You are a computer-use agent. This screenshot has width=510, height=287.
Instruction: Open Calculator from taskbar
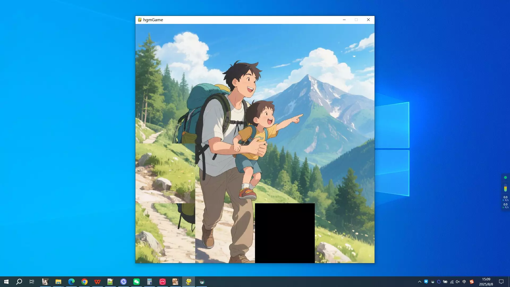point(150,282)
